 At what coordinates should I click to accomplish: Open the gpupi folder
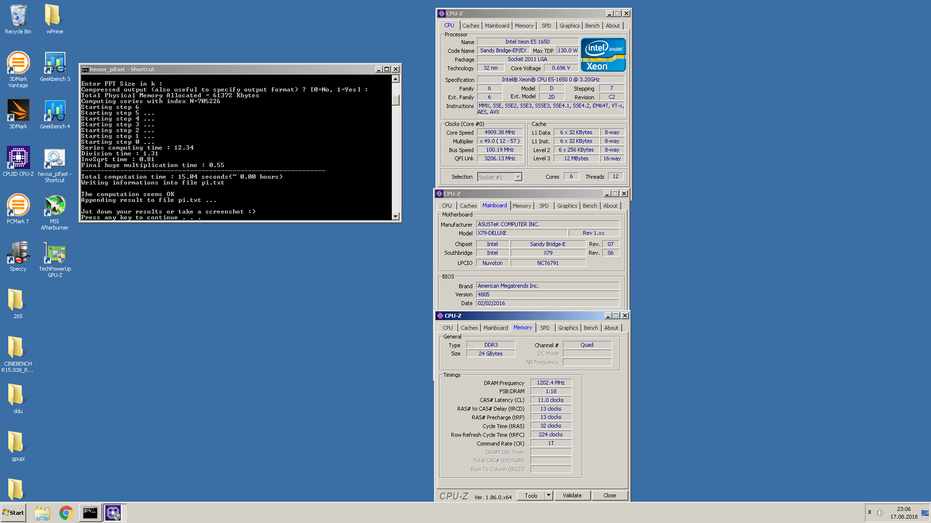click(x=18, y=446)
